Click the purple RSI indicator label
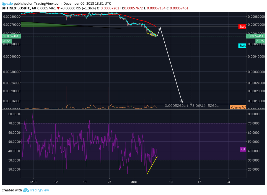Image resolution: width=267 pixels, height=195 pixels. [x=243, y=149]
